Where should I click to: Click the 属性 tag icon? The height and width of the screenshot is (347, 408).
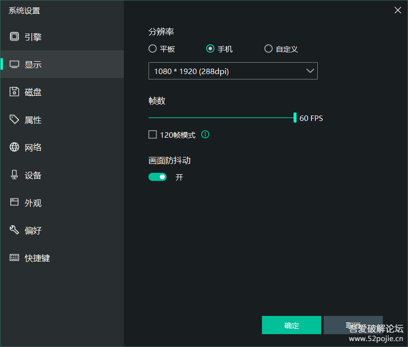point(14,119)
